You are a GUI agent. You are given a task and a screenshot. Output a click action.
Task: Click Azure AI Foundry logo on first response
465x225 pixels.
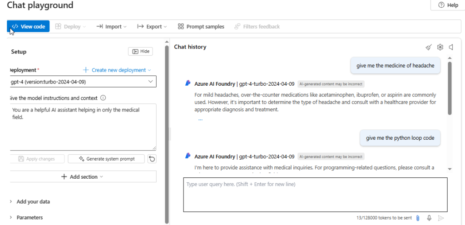click(188, 83)
